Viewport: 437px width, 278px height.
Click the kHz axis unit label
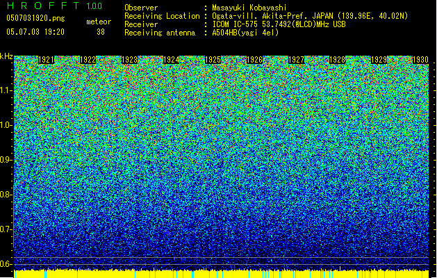6,56
